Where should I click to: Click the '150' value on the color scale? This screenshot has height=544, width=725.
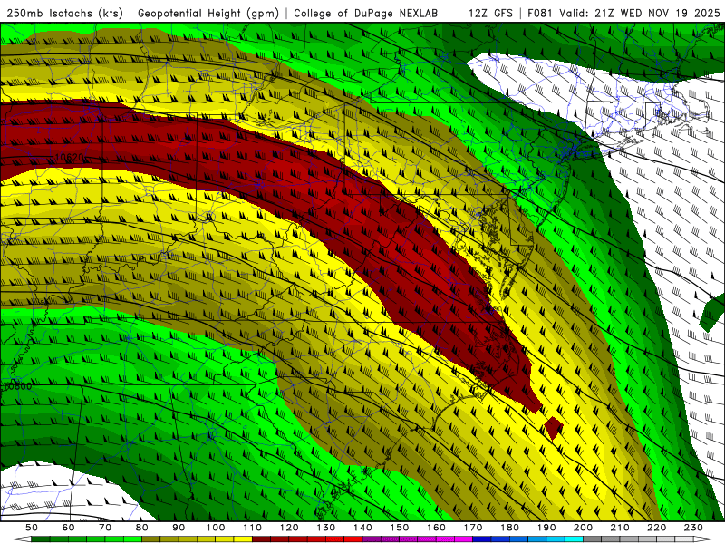coord(400,528)
